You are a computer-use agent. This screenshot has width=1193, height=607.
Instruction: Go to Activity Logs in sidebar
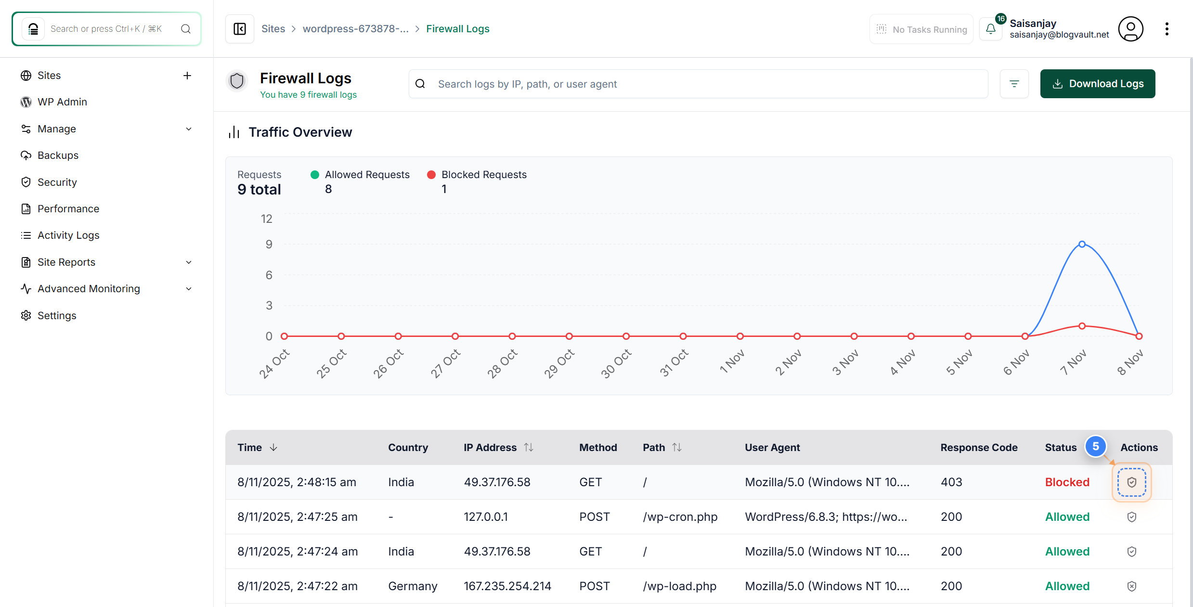(68, 235)
